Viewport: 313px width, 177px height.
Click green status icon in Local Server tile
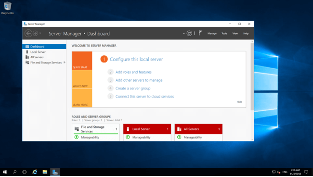coord(128,137)
